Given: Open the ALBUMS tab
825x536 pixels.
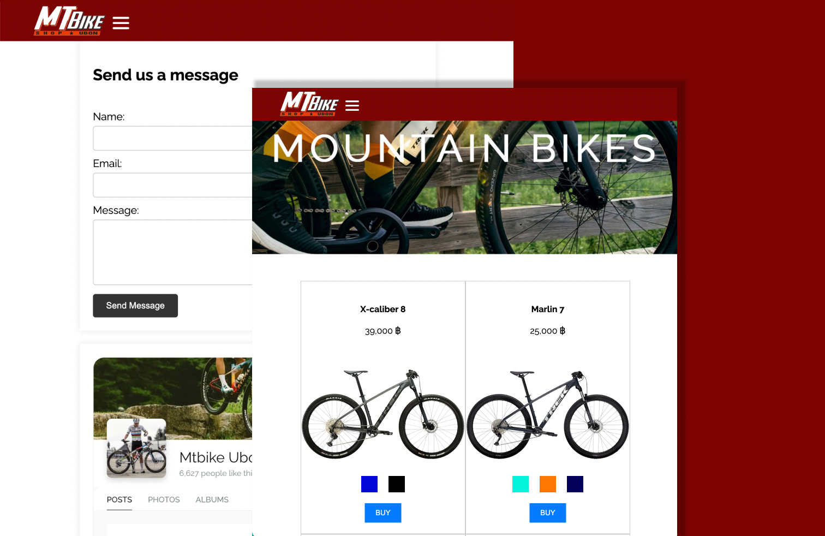Looking at the screenshot, I should 212,499.
